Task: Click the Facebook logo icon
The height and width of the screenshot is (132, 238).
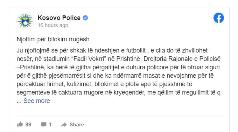Action: point(218,18)
